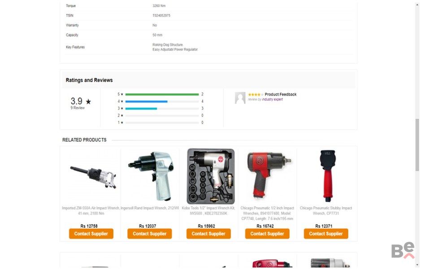Contact Supplier for Rs 12758 wrench
This screenshot has height=269, width=421.
click(91, 234)
